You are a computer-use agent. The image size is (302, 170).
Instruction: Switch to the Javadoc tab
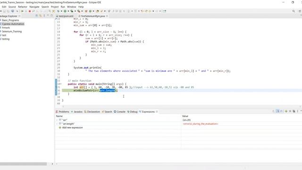(x=77, y=111)
